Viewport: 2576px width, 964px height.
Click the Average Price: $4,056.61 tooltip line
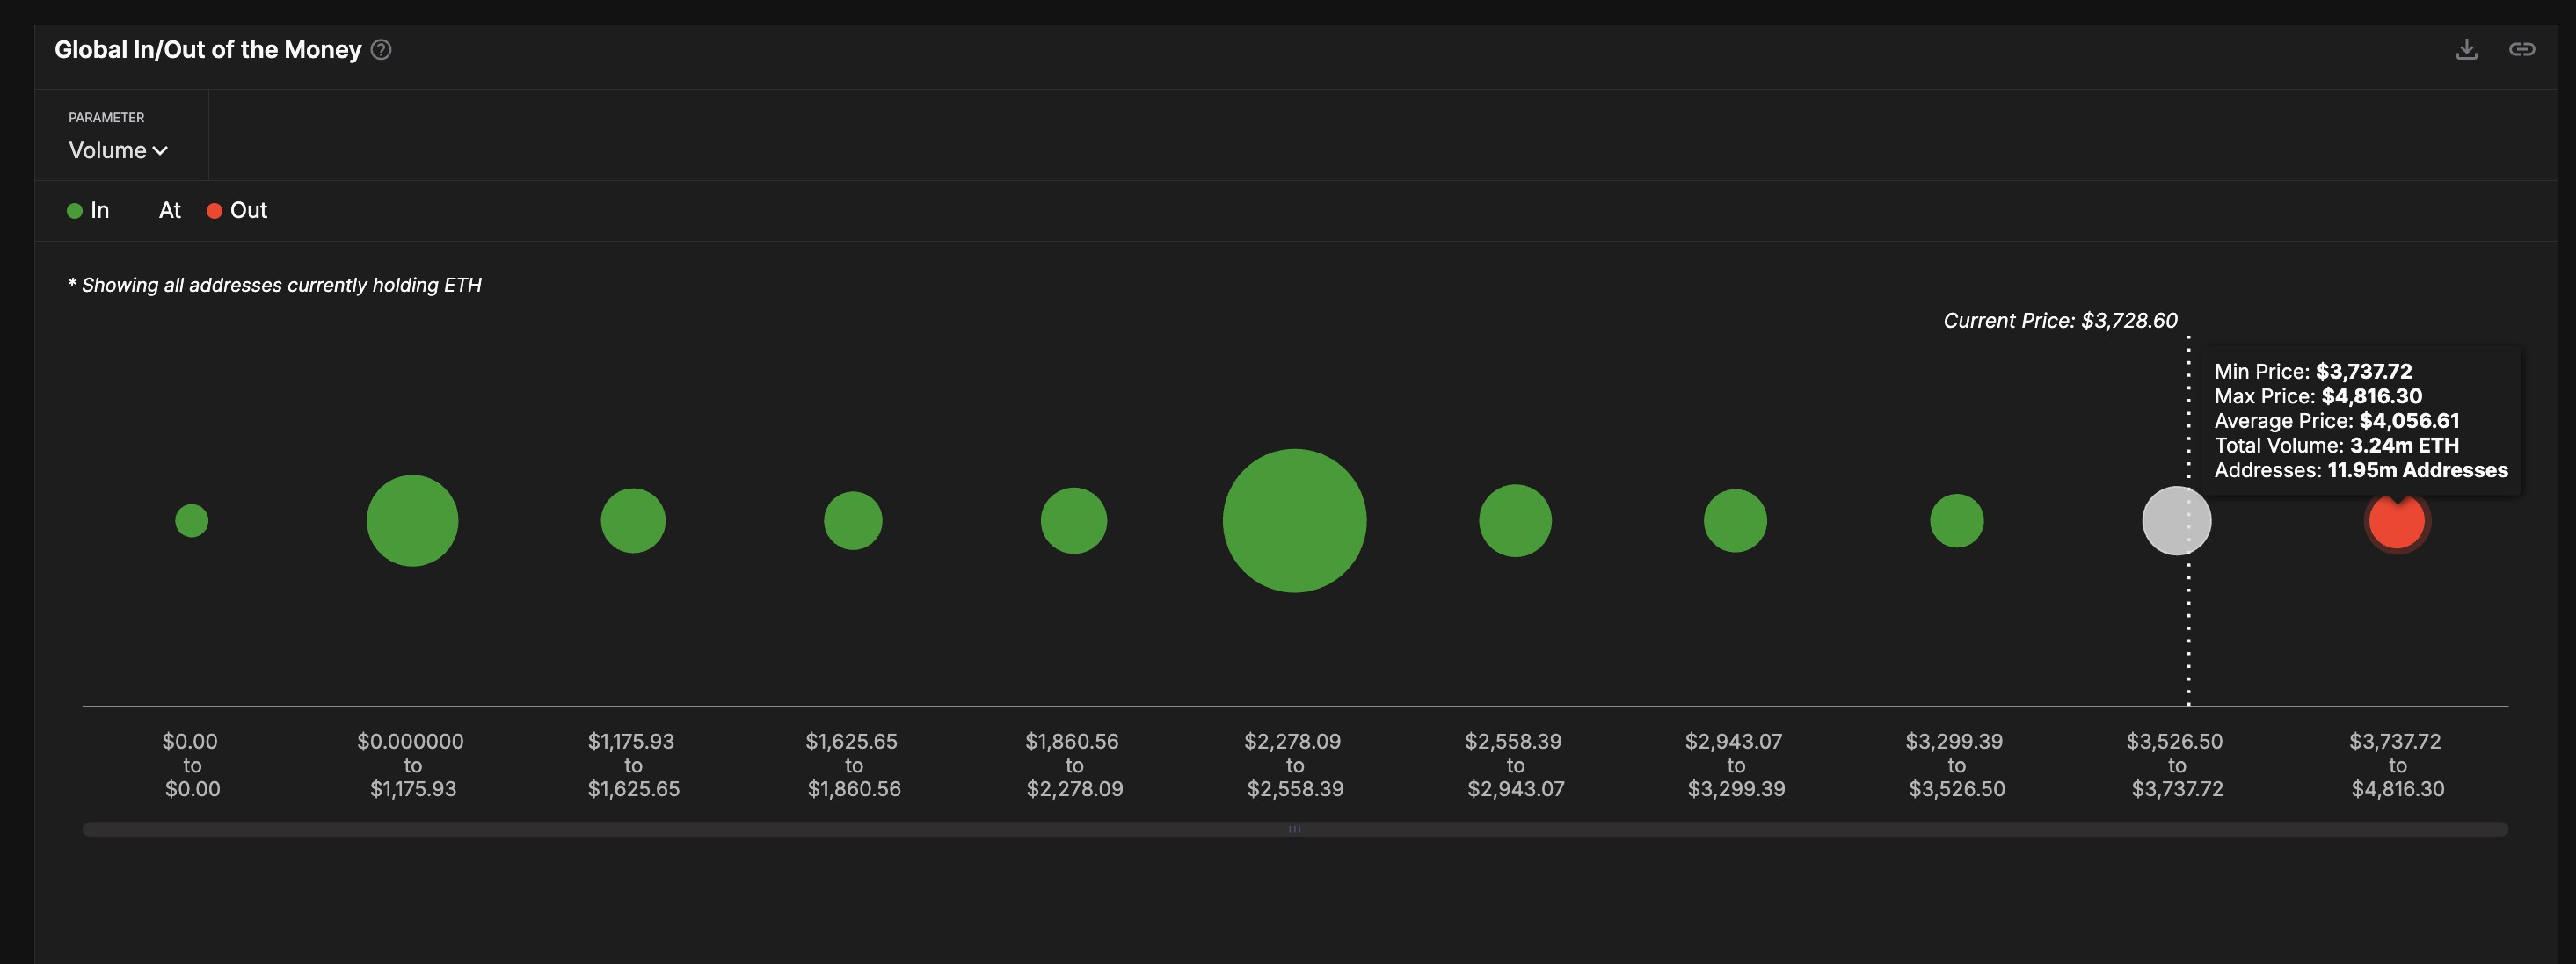pyautogui.click(x=2336, y=420)
